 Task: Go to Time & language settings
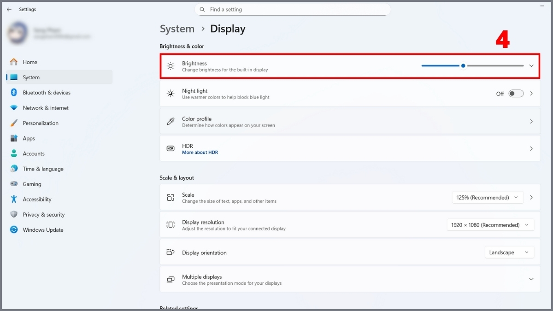[x=43, y=169]
